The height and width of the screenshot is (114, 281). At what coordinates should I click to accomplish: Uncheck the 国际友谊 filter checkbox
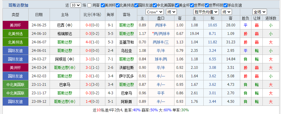tap(136, 5)
